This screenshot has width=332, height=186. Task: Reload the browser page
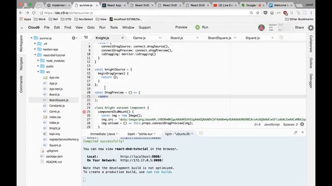point(34,13)
